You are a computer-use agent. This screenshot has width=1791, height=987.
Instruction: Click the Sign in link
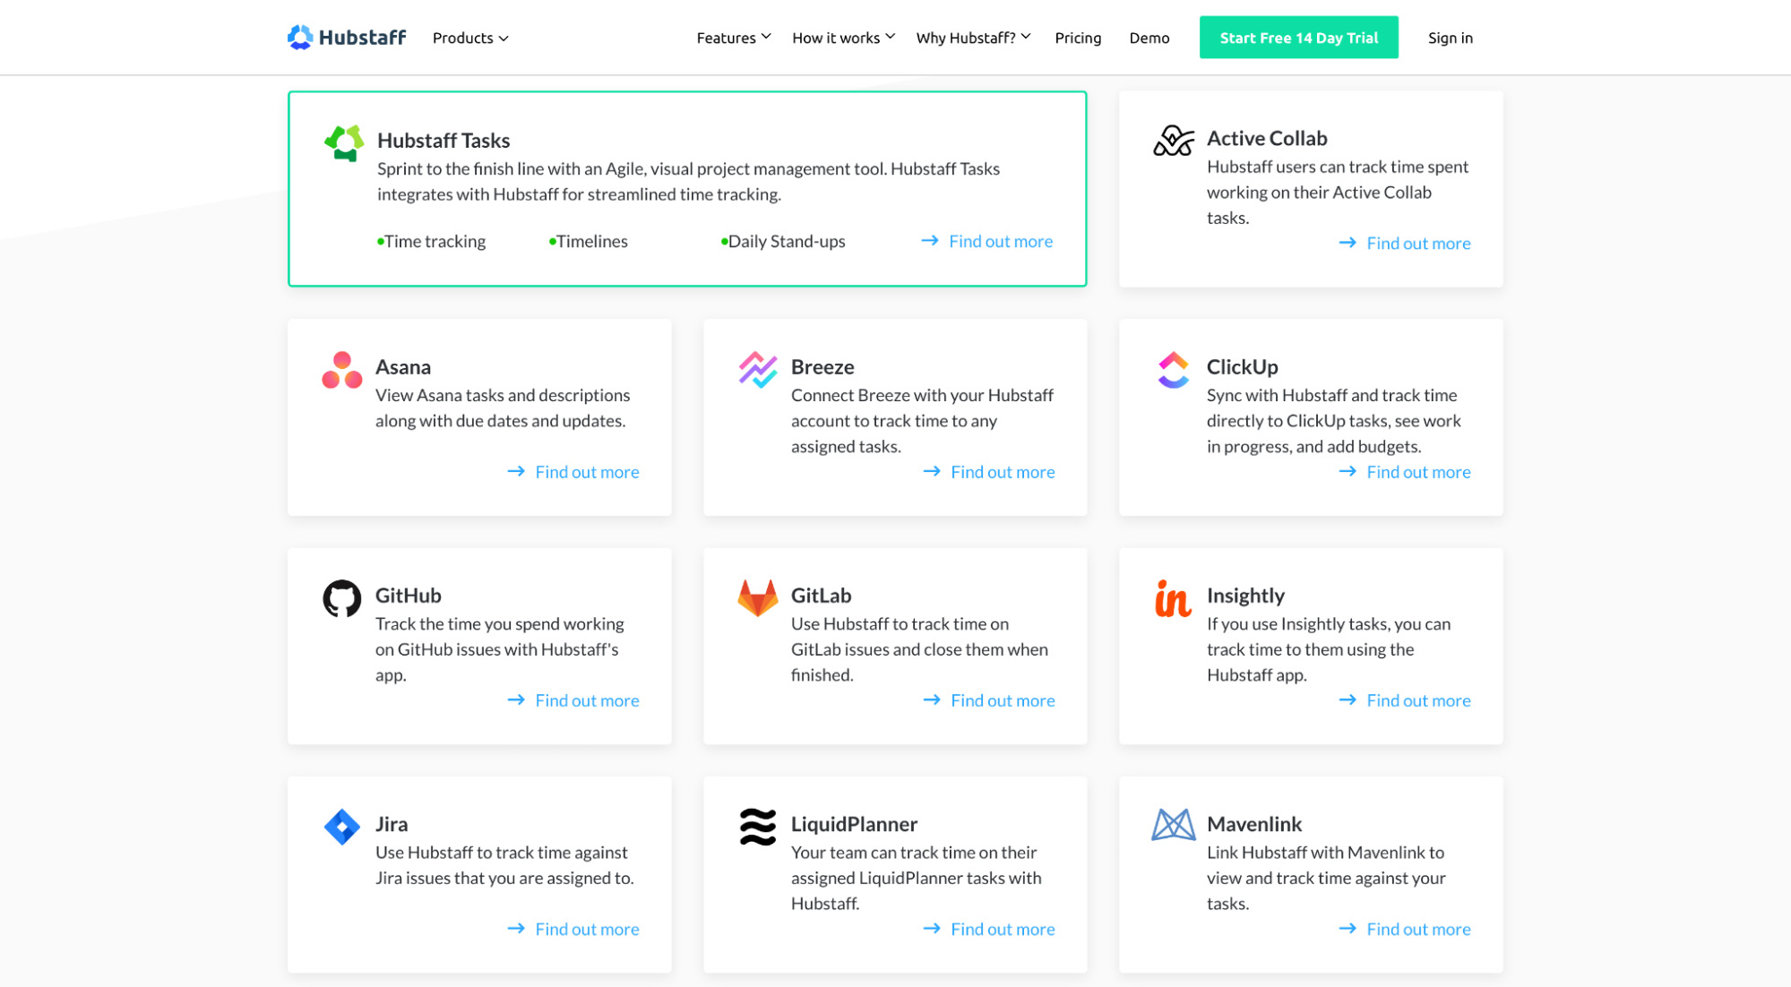pos(1450,38)
